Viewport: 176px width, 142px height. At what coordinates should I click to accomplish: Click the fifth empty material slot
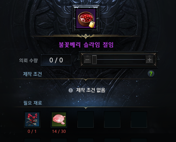[x=139, y=119]
